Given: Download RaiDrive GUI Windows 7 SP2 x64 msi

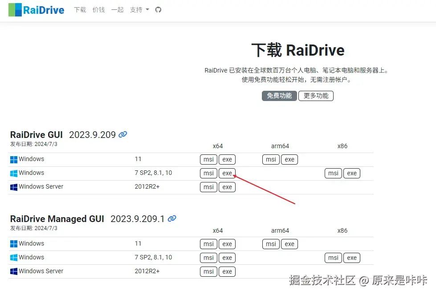Looking at the screenshot, I should (208, 174).
